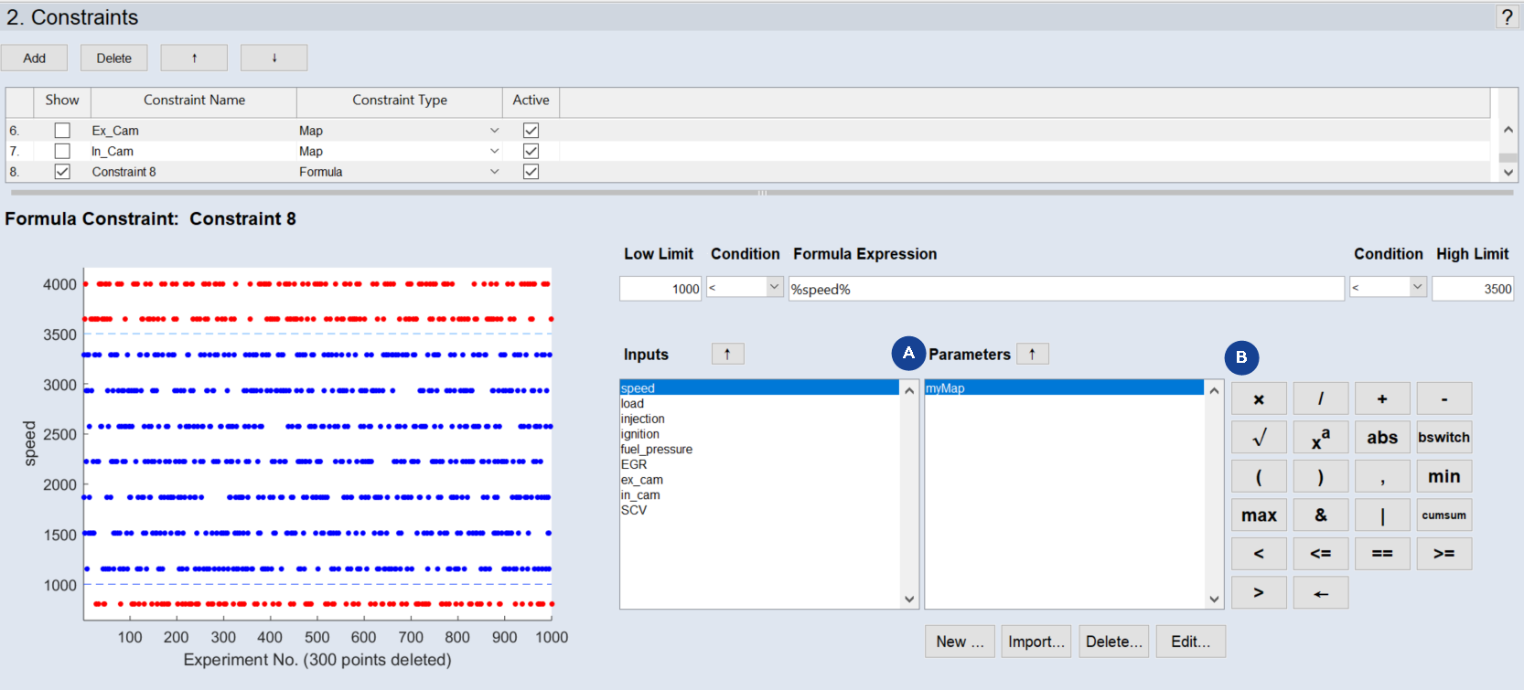The height and width of the screenshot is (690, 1524).
Task: Click the up arrow beside Inputs
Action: point(727,354)
